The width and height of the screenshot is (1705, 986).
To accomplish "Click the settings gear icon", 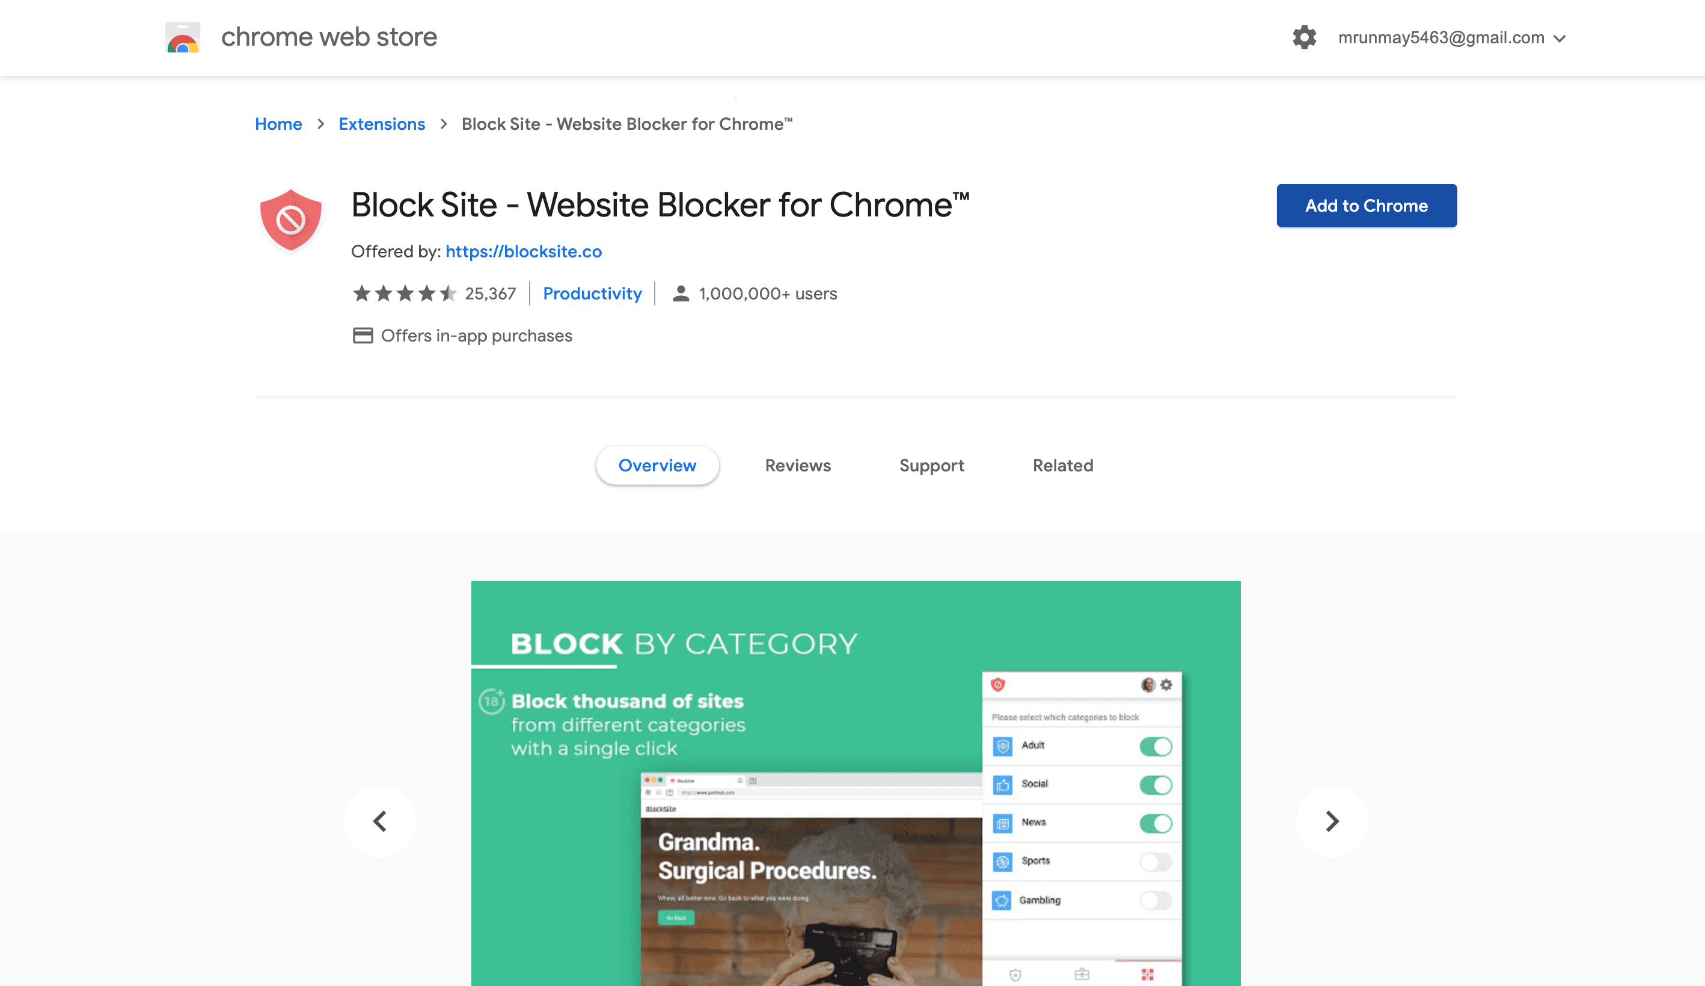I will 1306,37.
